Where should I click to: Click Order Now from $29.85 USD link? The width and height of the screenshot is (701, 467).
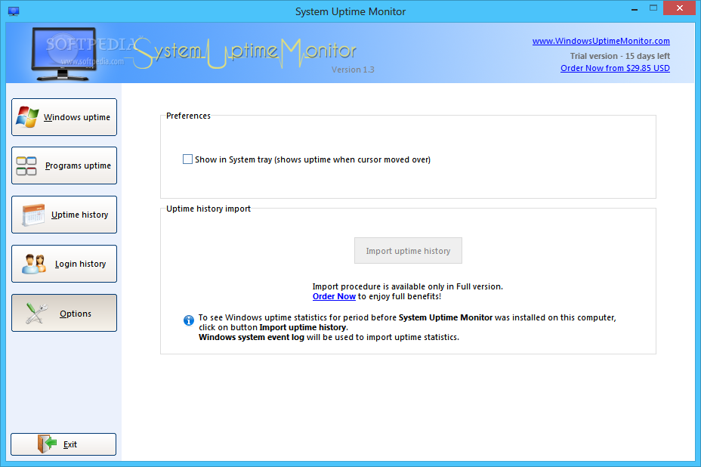(615, 68)
